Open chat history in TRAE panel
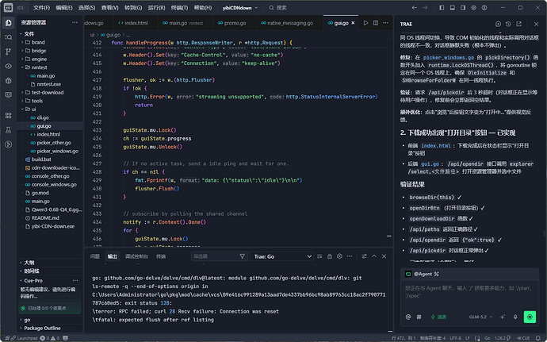Screen dimensions: 547x342 [508, 24]
